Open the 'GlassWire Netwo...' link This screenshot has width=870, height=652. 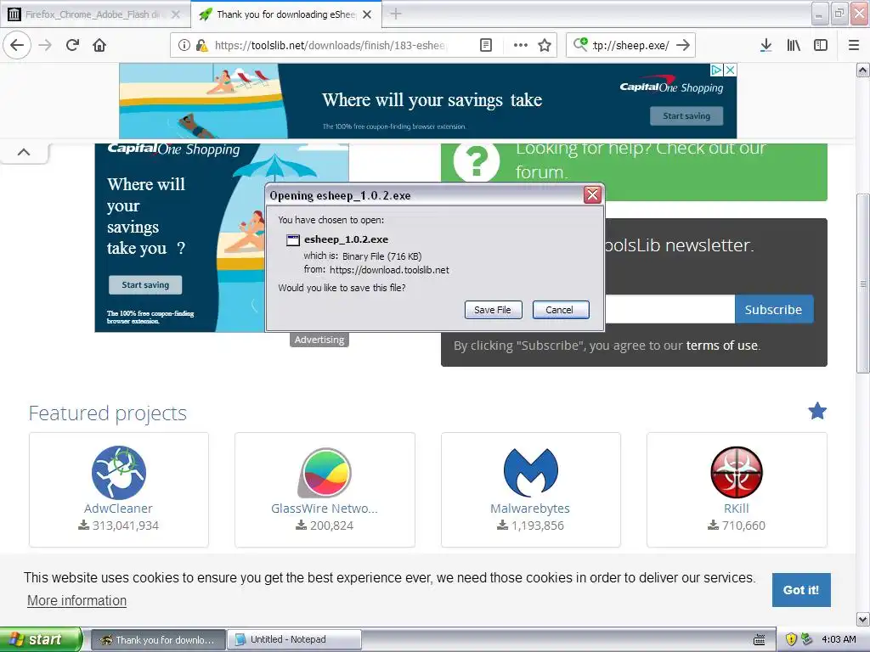tap(325, 509)
